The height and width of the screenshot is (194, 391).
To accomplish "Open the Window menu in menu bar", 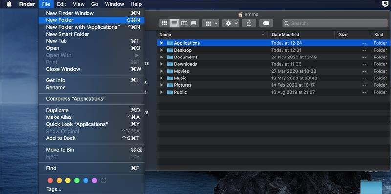I will (x=114, y=4).
